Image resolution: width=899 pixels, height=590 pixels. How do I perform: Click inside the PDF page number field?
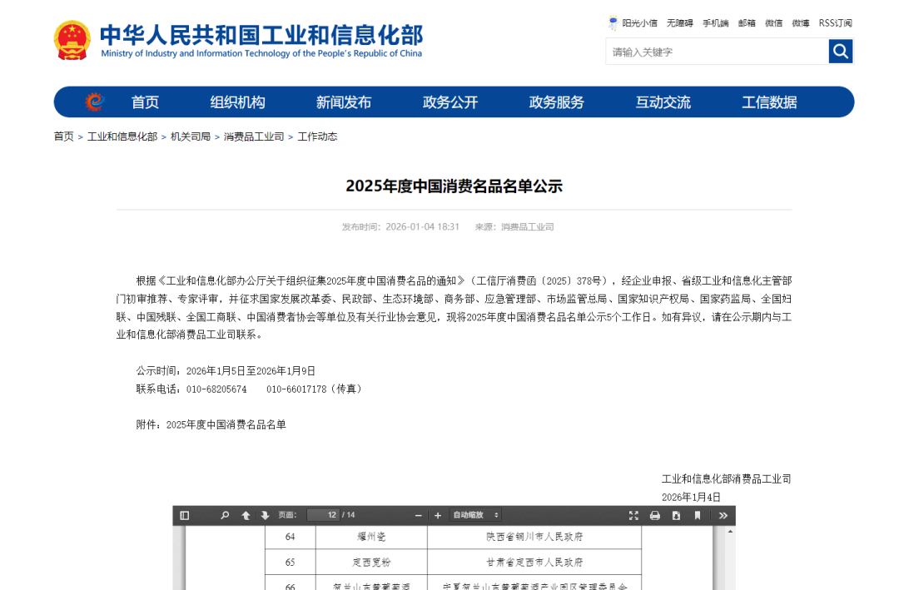pos(323,515)
